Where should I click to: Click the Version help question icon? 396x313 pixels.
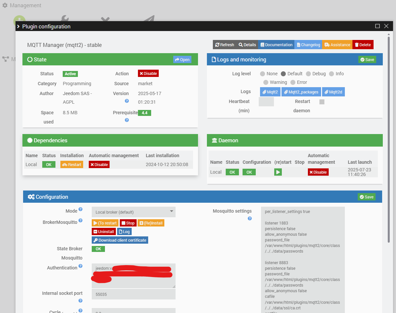coord(127,101)
